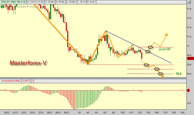
Task: Click the 4/1 date on the time axis
Action: [x=88, y=113]
